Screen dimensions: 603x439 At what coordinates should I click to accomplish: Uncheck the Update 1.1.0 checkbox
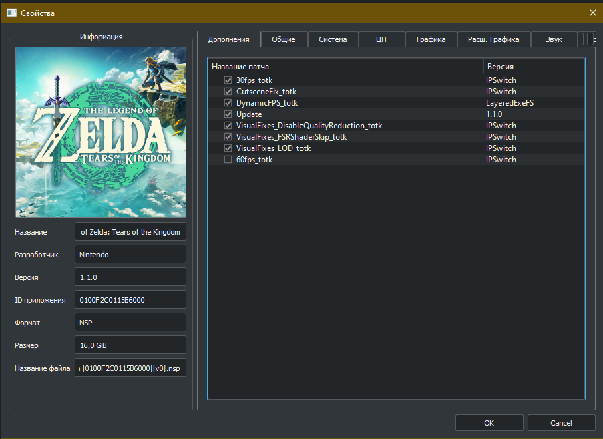[228, 114]
